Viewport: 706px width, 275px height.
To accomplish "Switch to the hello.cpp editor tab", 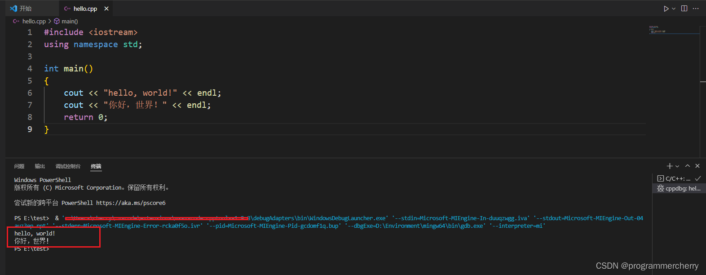I will coord(85,9).
